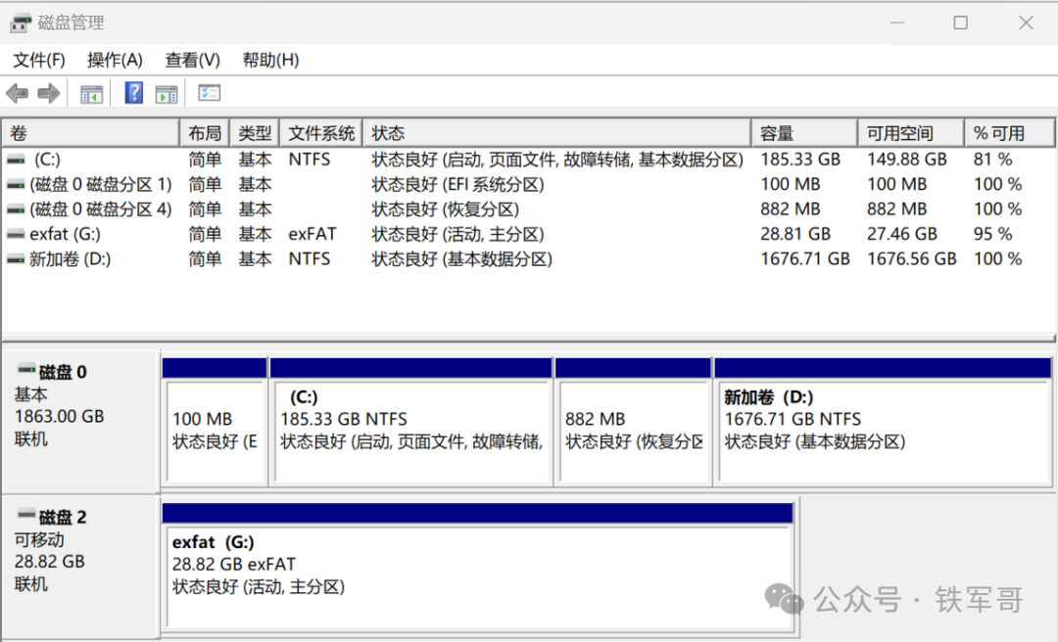Click the disk icon next to 磁盘 2 label
Image resolution: width=1058 pixels, height=642 pixels.
(26, 514)
